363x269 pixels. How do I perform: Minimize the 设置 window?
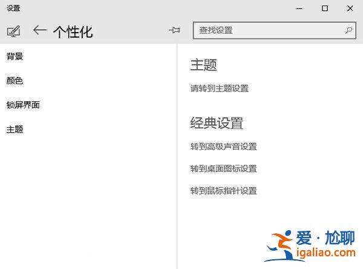point(299,8)
